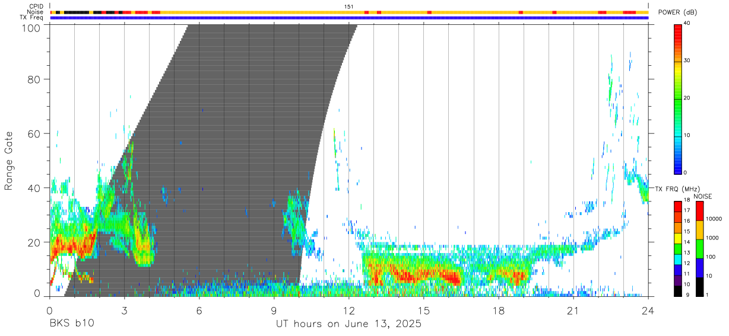The width and height of the screenshot is (729, 336).
Task: Click the 30 tick on the power colorbar
Action: (687, 61)
